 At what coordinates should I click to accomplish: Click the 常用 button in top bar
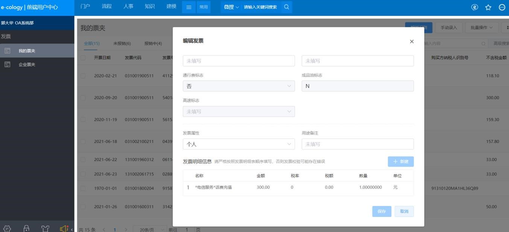coord(204,7)
